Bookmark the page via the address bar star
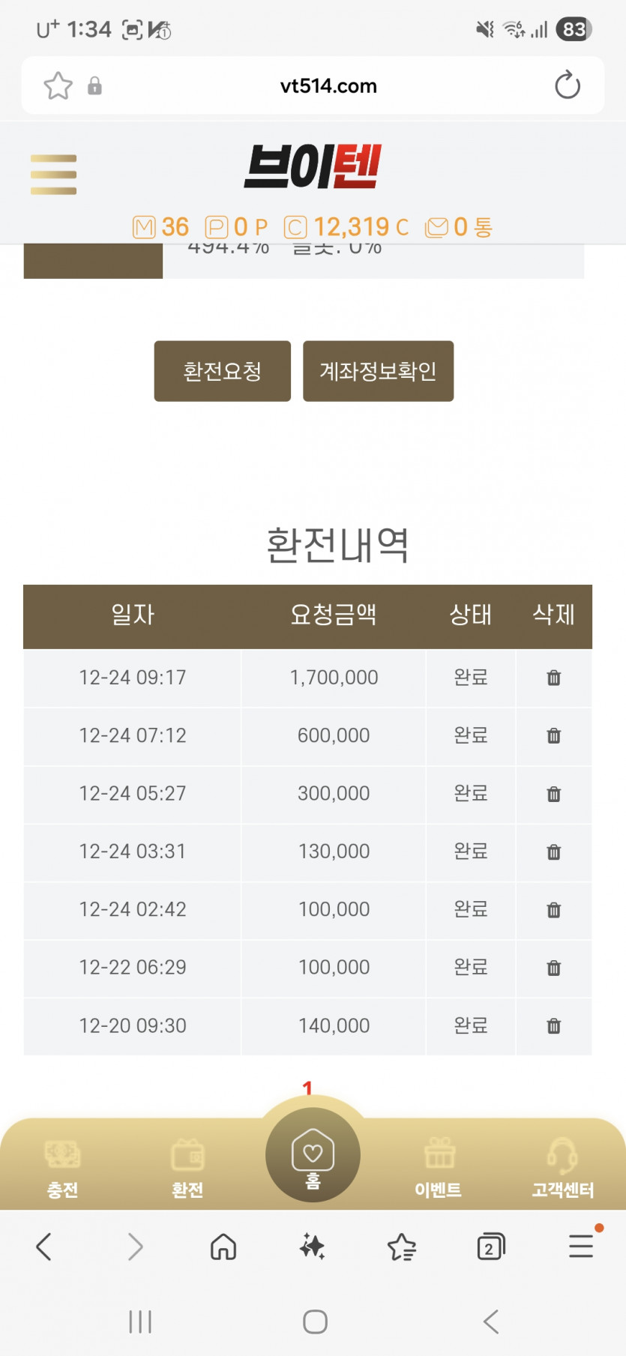Screen dimensions: 626x1356 click(x=58, y=85)
